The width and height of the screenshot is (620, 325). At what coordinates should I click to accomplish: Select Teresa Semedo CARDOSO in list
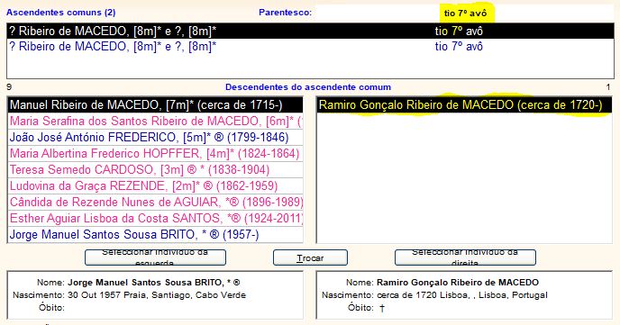pyautogui.click(x=155, y=170)
